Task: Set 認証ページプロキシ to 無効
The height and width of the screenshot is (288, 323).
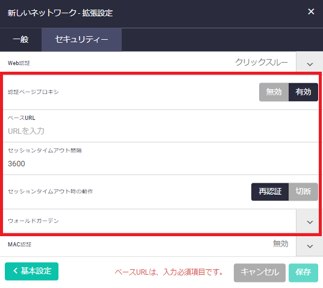Action: coord(274,92)
